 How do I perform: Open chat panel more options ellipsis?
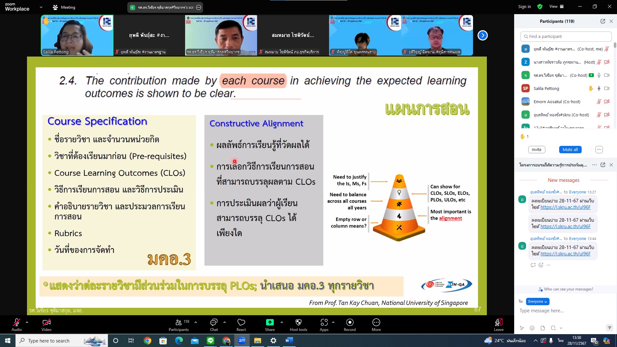595,165
